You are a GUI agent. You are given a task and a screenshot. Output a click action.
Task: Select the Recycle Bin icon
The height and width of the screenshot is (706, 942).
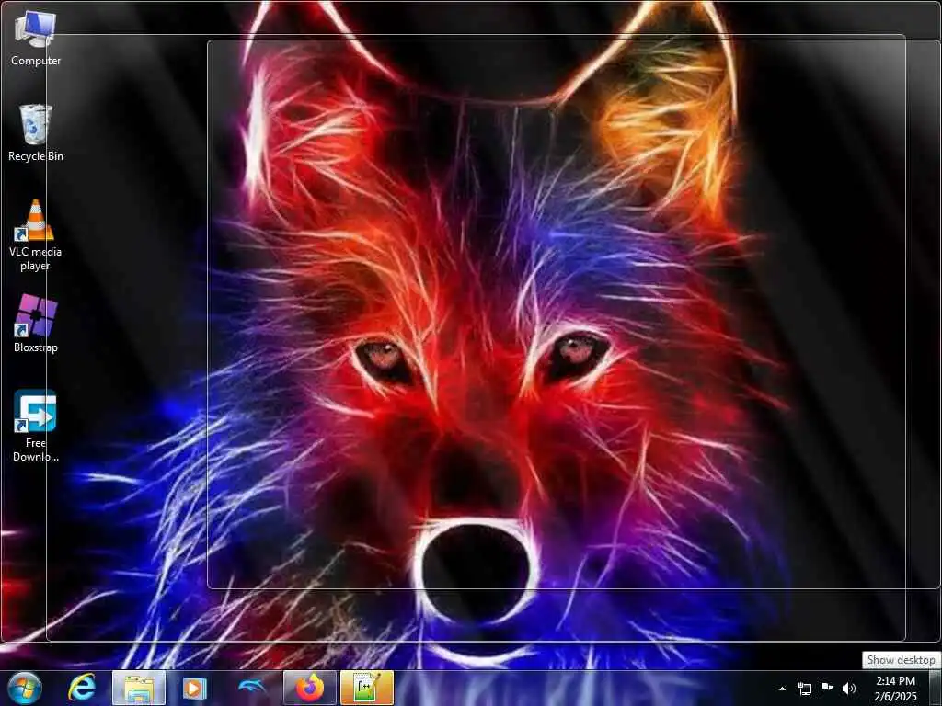[x=36, y=133]
